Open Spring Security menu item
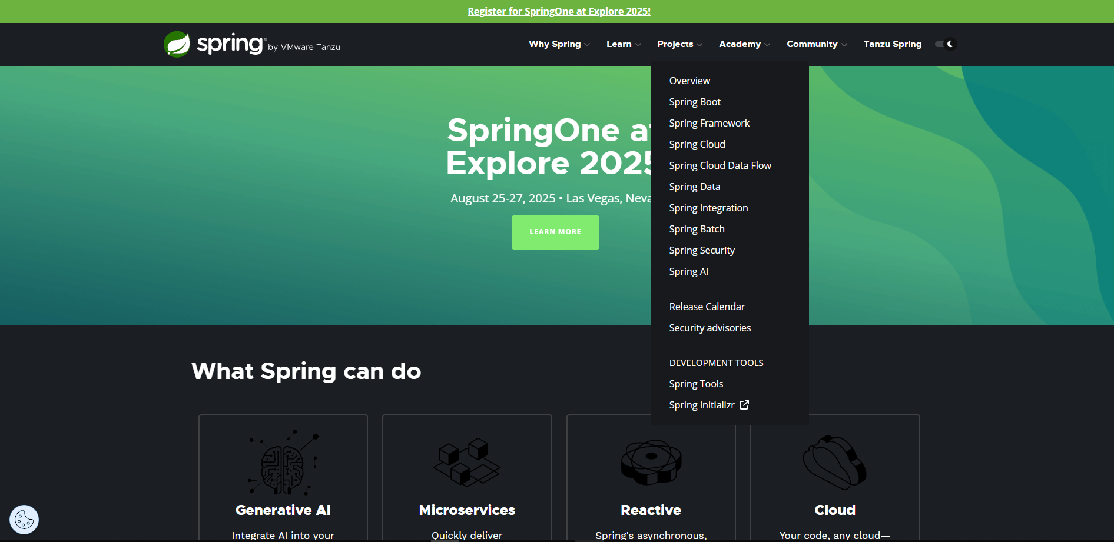The image size is (1114, 542). [x=702, y=250]
